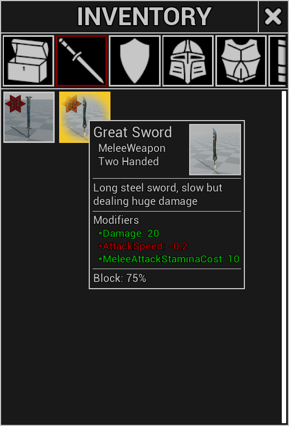Click the Modifiers section heading
This screenshot has width=289, height=426.
coord(116,220)
